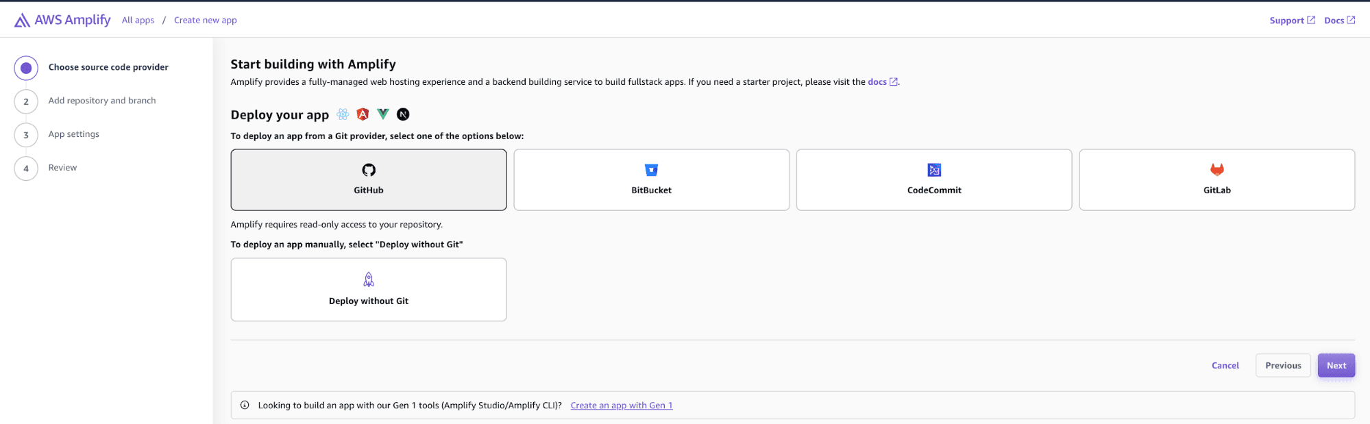The image size is (1370, 424).
Task: Pick GitLab as the Git provider
Action: [1216, 179]
